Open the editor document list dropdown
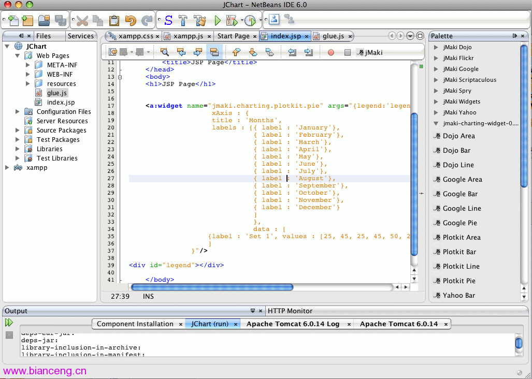The image size is (532, 379). click(410, 36)
